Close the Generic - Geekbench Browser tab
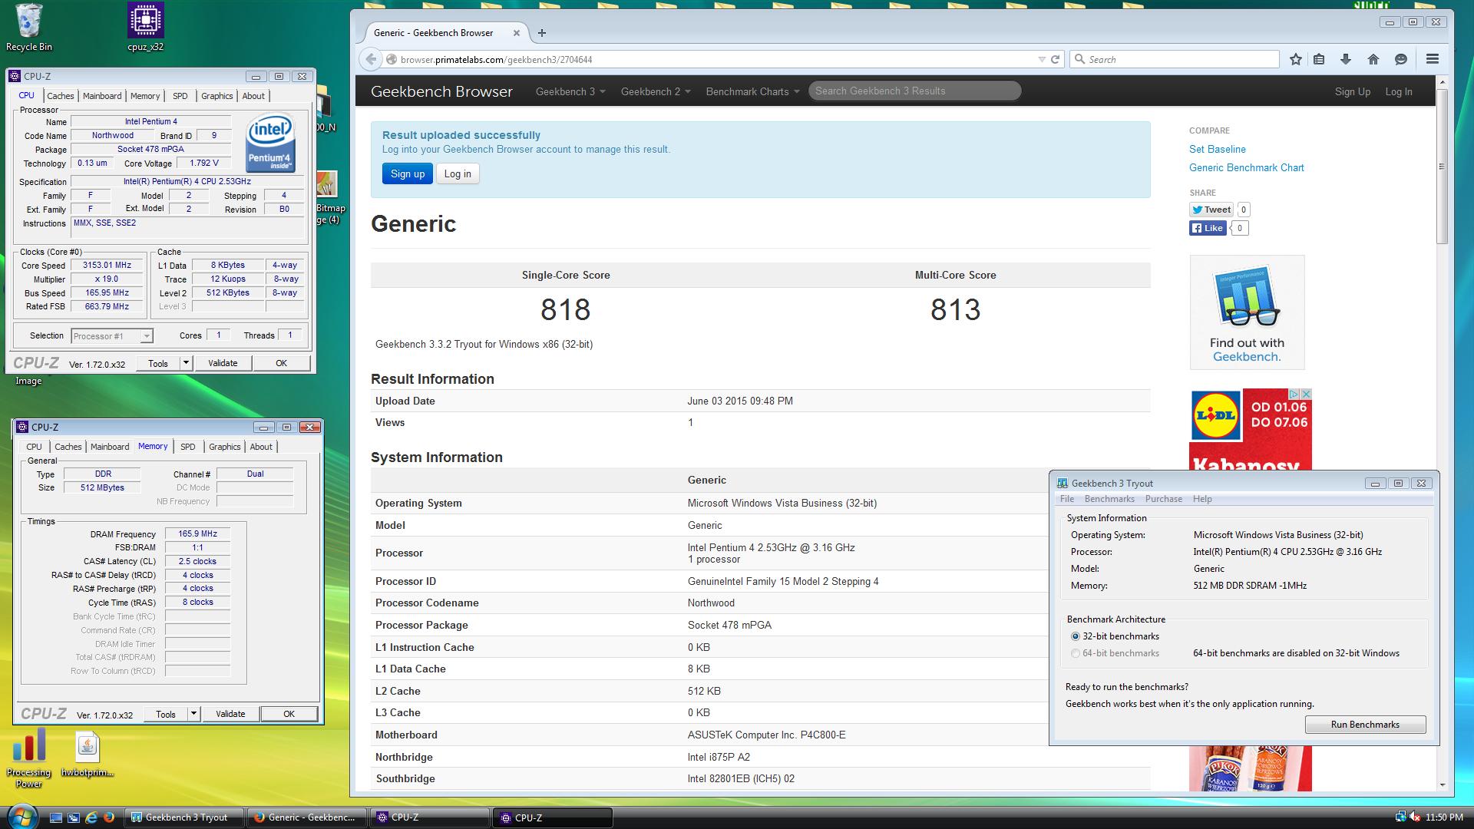 click(517, 33)
